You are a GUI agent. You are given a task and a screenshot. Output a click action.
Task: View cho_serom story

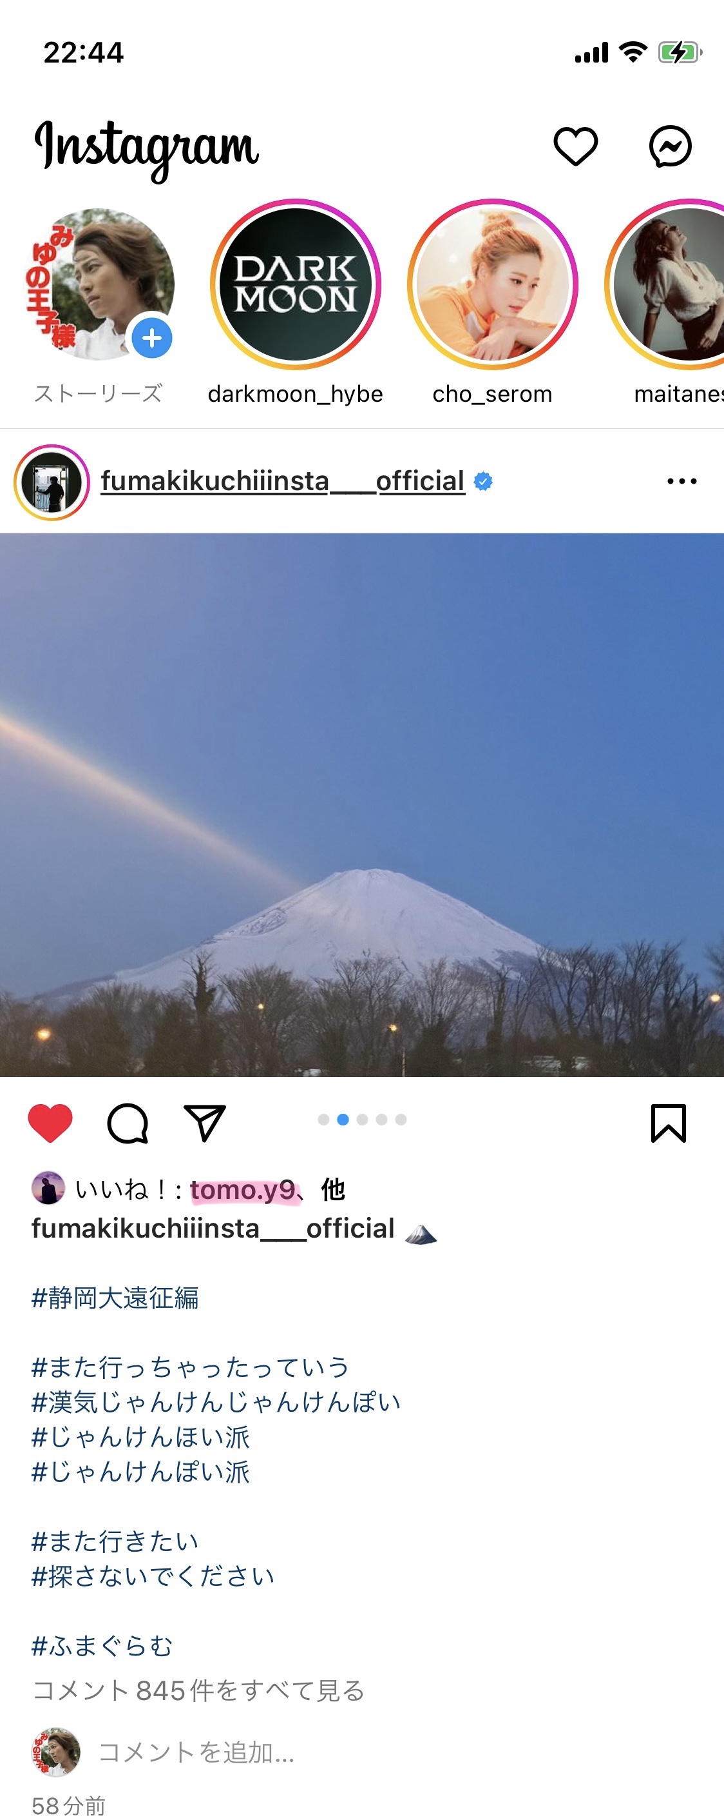point(493,284)
